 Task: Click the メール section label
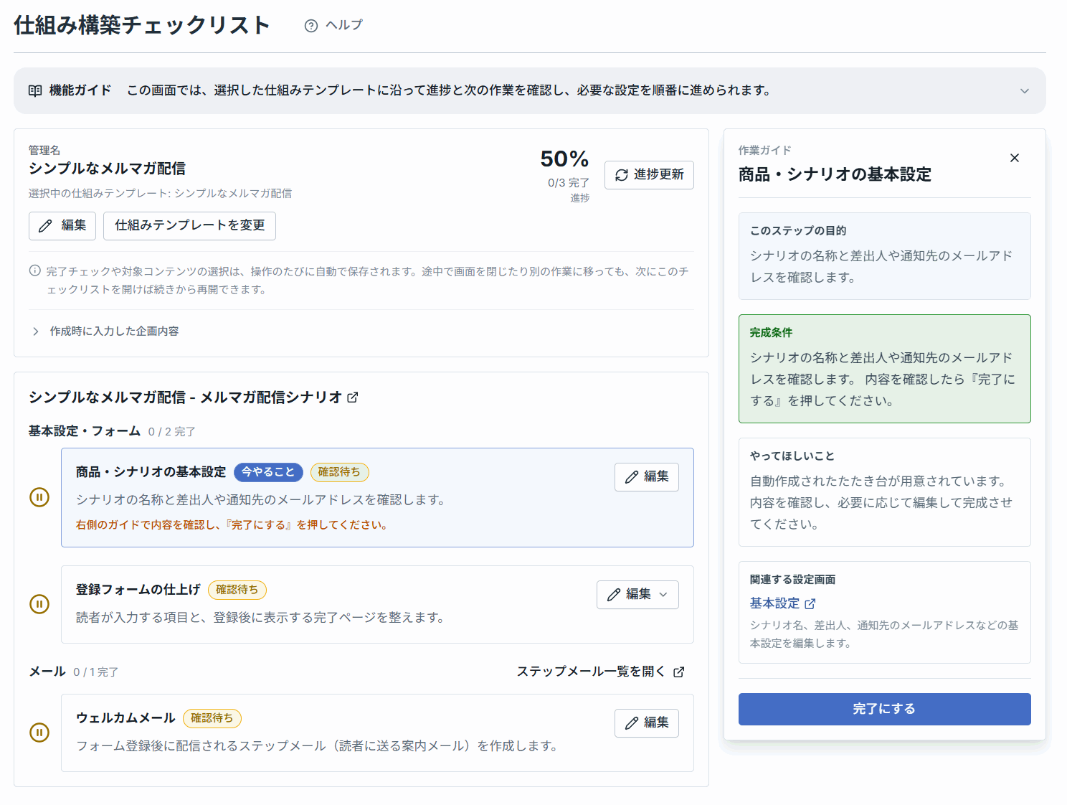pos(47,672)
